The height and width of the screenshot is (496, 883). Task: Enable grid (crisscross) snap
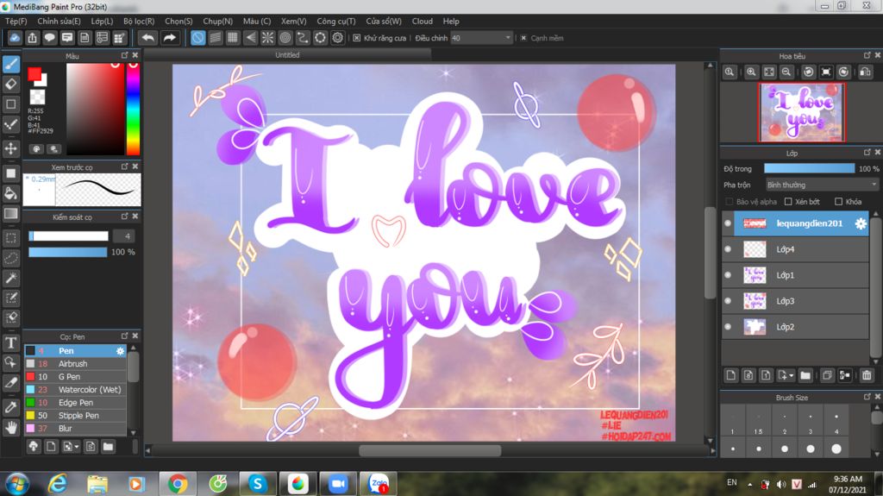(233, 38)
